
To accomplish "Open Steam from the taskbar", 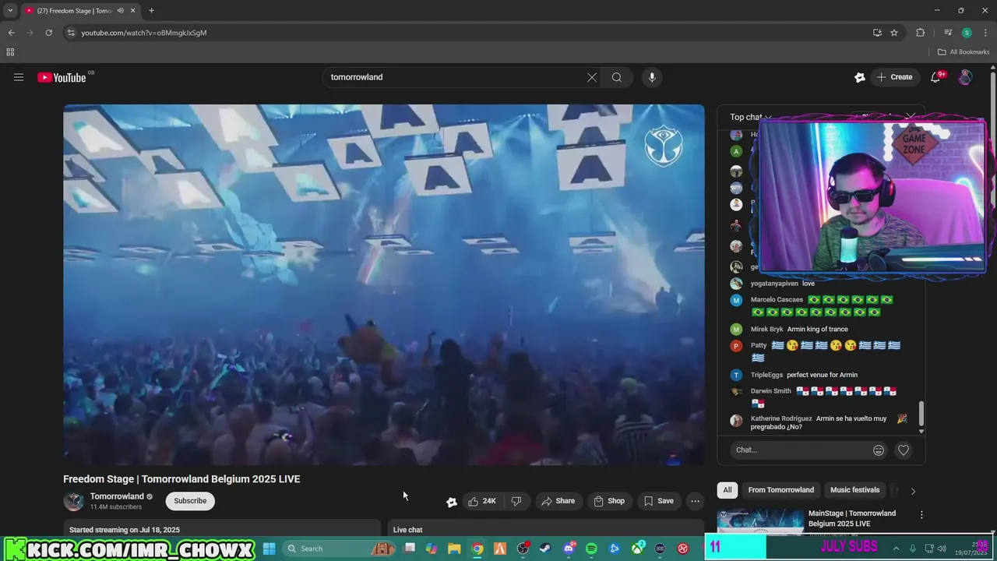I will point(545,549).
